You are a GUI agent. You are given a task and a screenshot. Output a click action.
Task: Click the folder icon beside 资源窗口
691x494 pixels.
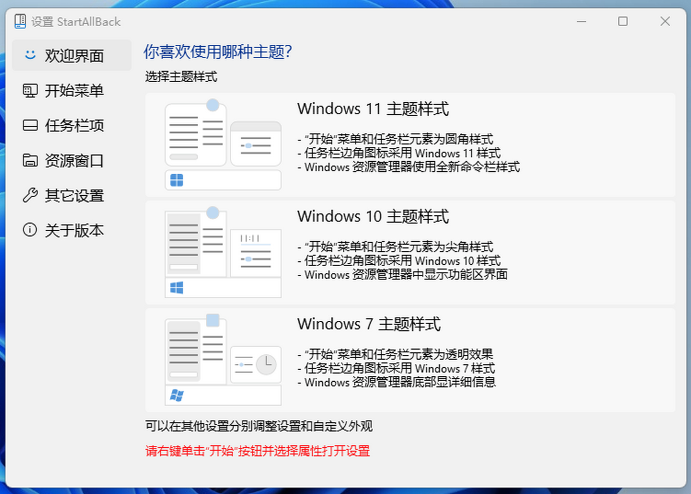[x=30, y=160]
